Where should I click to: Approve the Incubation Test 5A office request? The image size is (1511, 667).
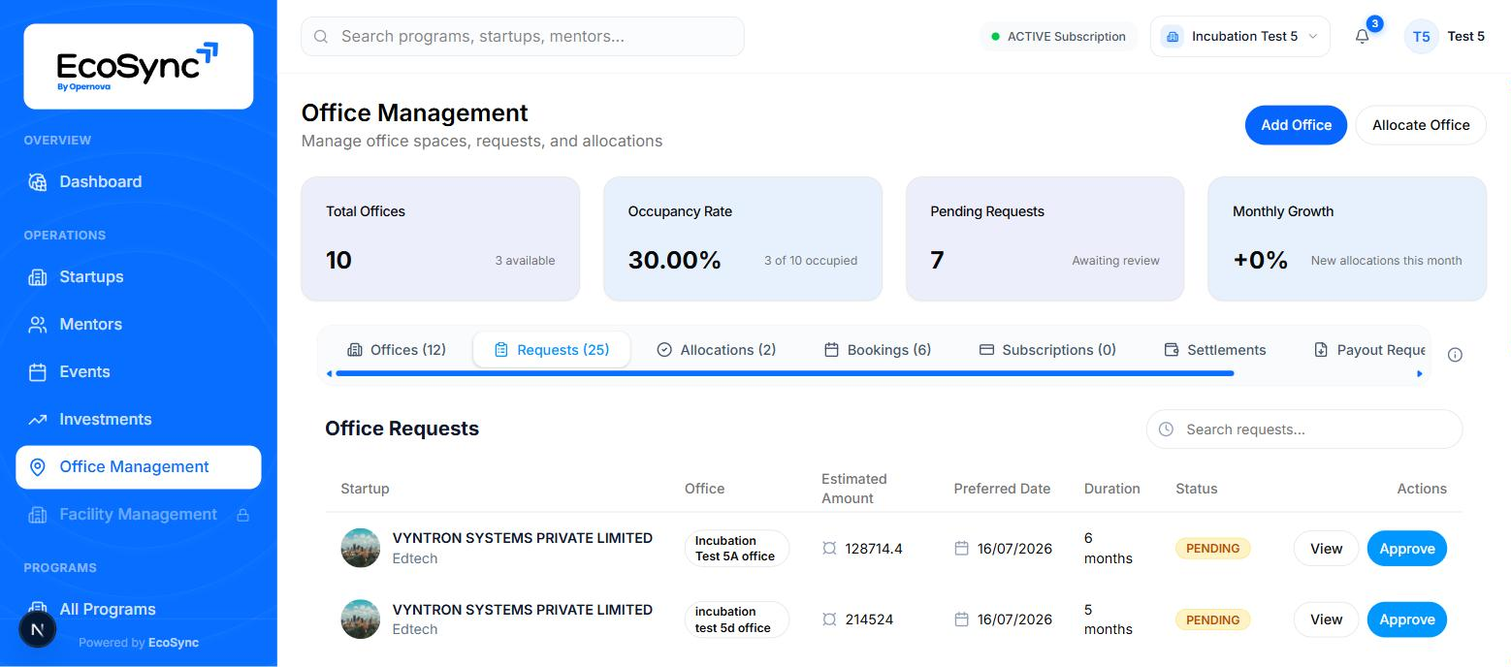(1406, 549)
